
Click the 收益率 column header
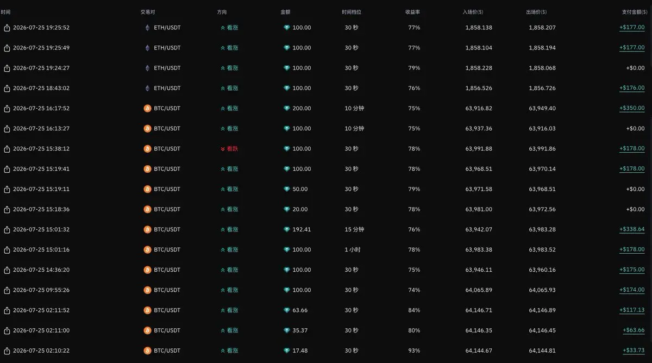click(412, 11)
